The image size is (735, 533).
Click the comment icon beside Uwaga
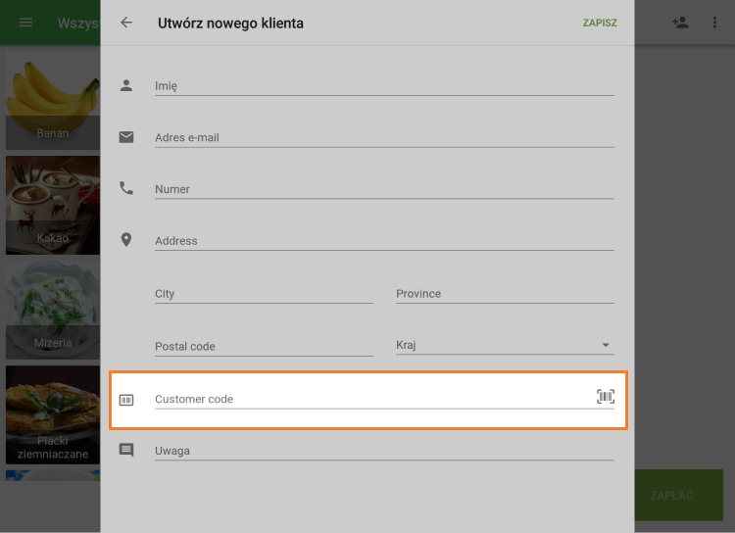(126, 451)
